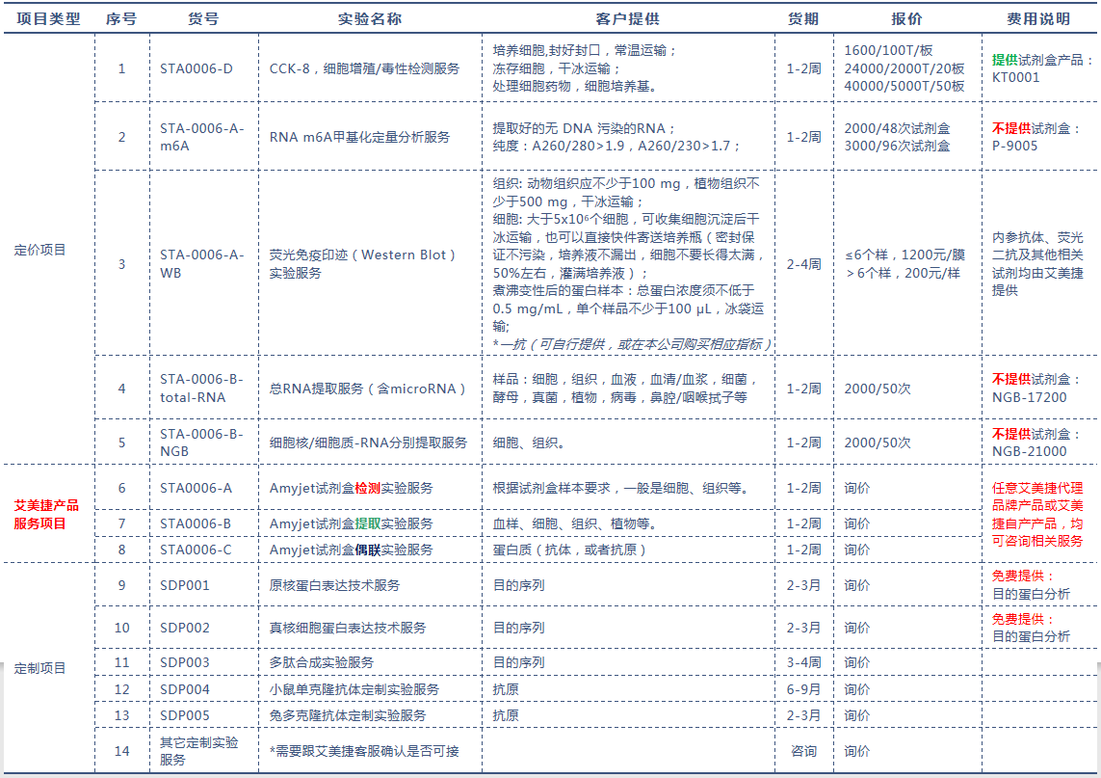This screenshot has height=778, width=1101.
Task: Select the 费用说明 column header
Action: pos(1031,17)
